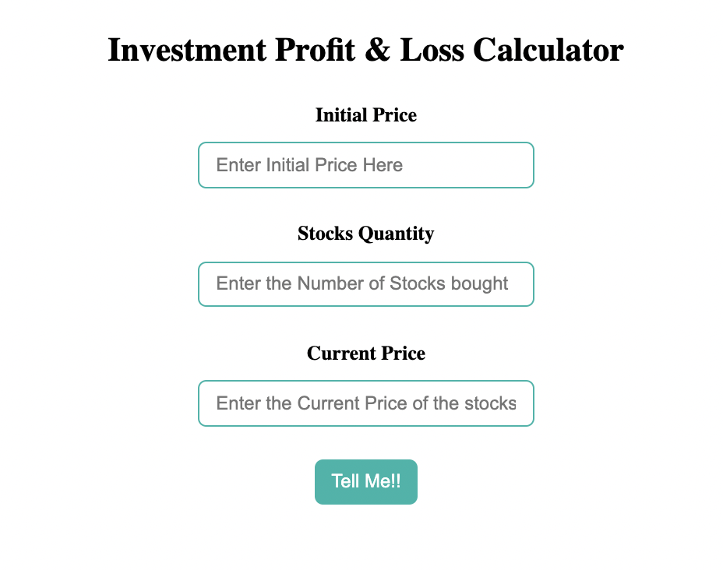Select the Stocks Quantity input box
The width and height of the screenshot is (723, 570).
[366, 284]
